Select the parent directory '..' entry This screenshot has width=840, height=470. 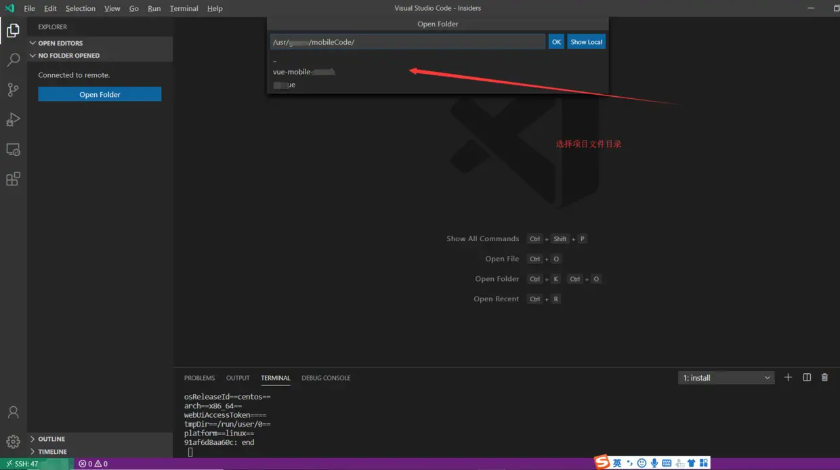pos(438,60)
